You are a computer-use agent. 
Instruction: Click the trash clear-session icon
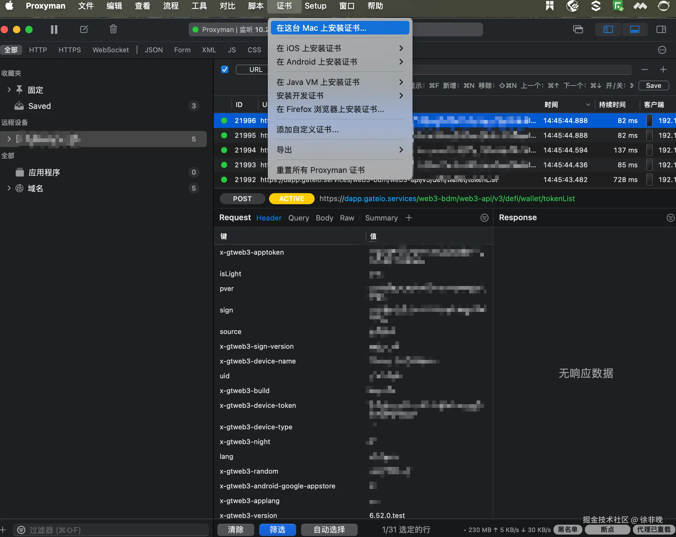click(x=113, y=30)
